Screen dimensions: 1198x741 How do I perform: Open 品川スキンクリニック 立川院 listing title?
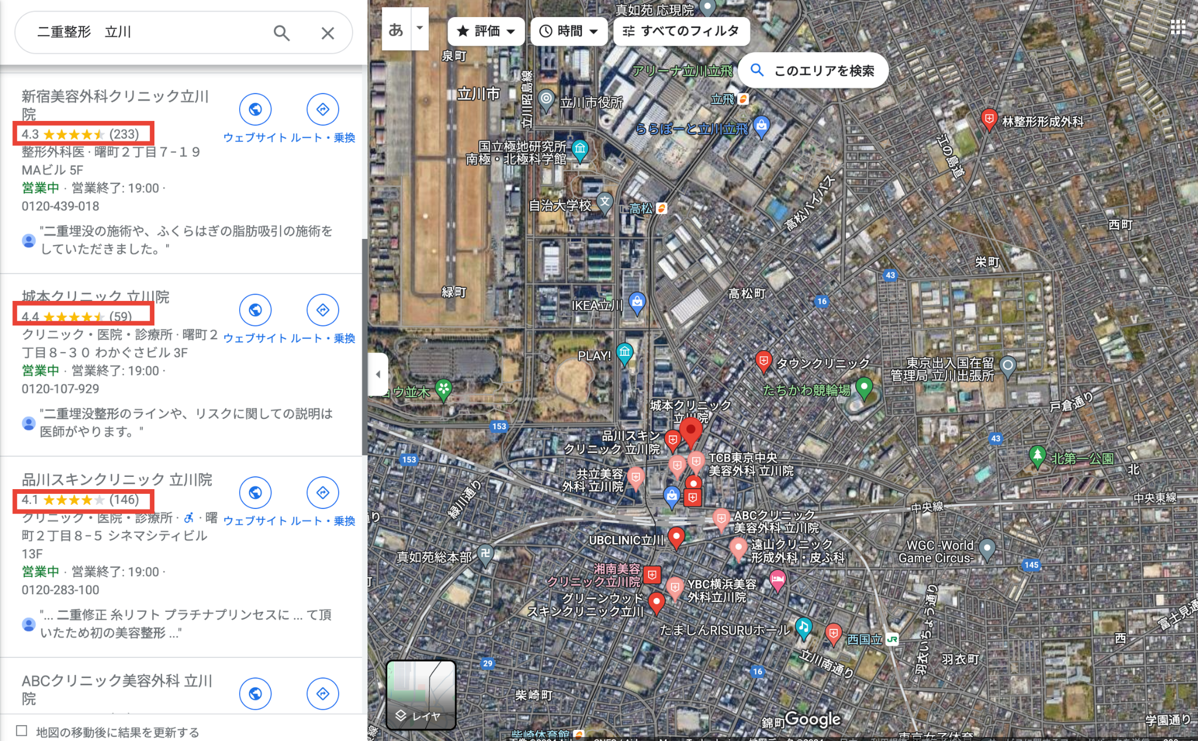(x=117, y=480)
